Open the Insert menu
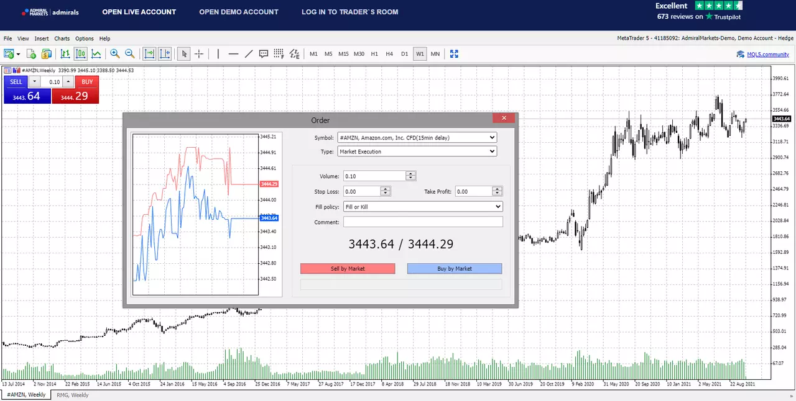 pos(42,38)
